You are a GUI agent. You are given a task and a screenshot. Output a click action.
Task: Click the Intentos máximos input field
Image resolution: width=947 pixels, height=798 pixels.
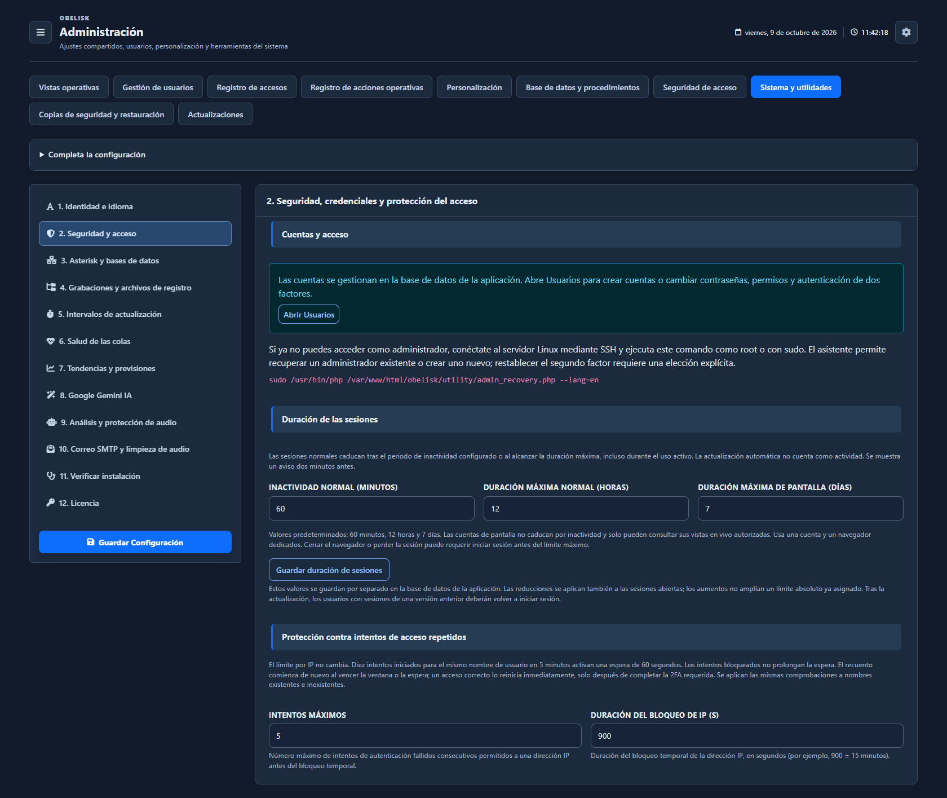[425, 736]
